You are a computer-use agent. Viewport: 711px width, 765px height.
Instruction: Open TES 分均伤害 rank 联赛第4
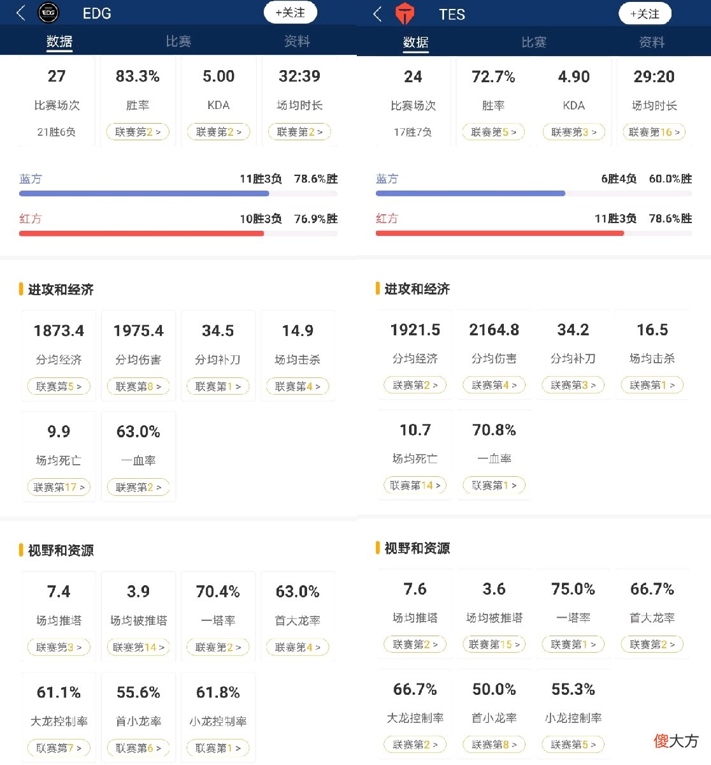494,385
